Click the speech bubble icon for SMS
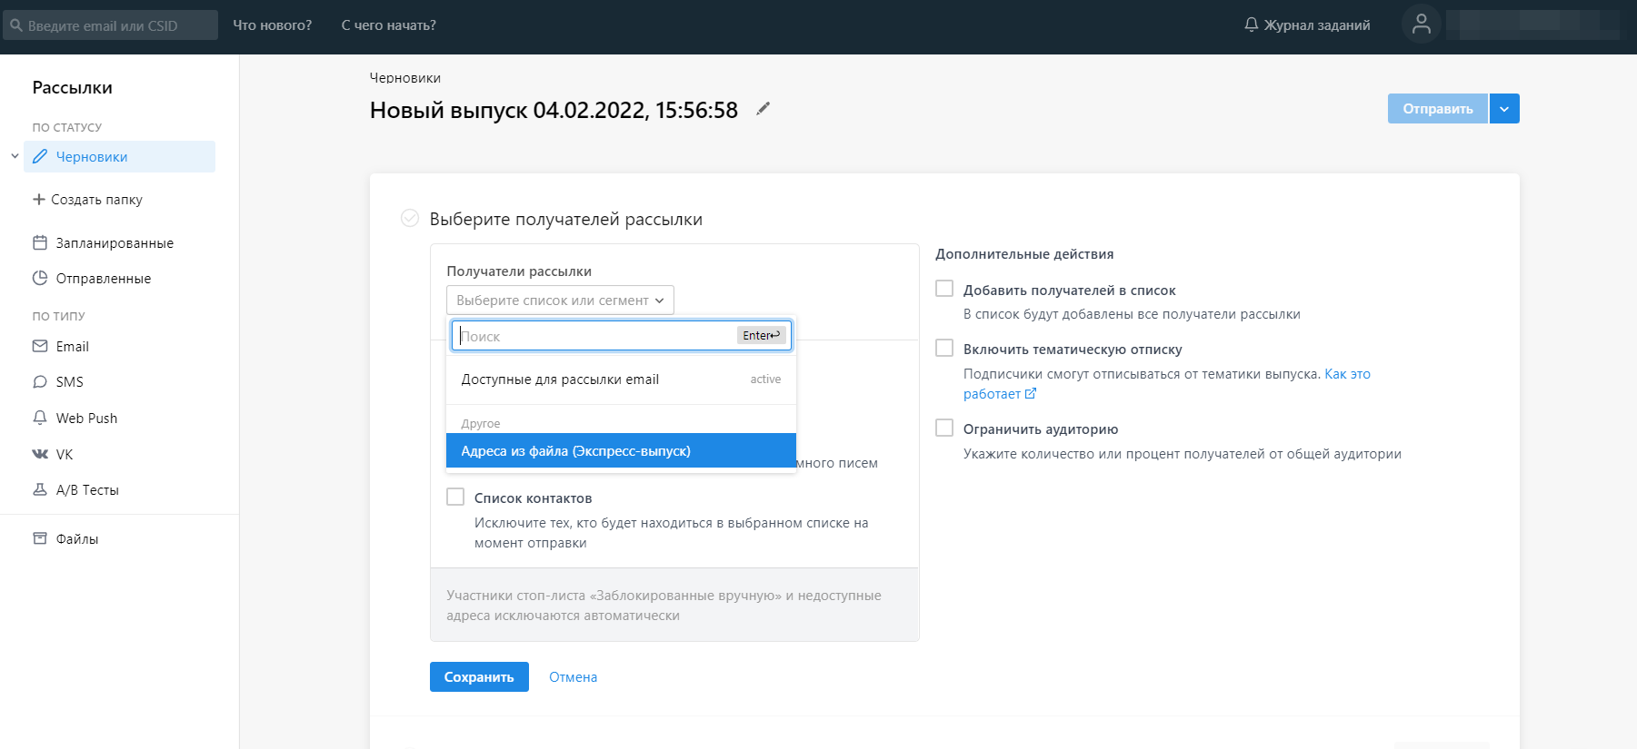Image resolution: width=1637 pixels, height=749 pixels. coord(40,381)
